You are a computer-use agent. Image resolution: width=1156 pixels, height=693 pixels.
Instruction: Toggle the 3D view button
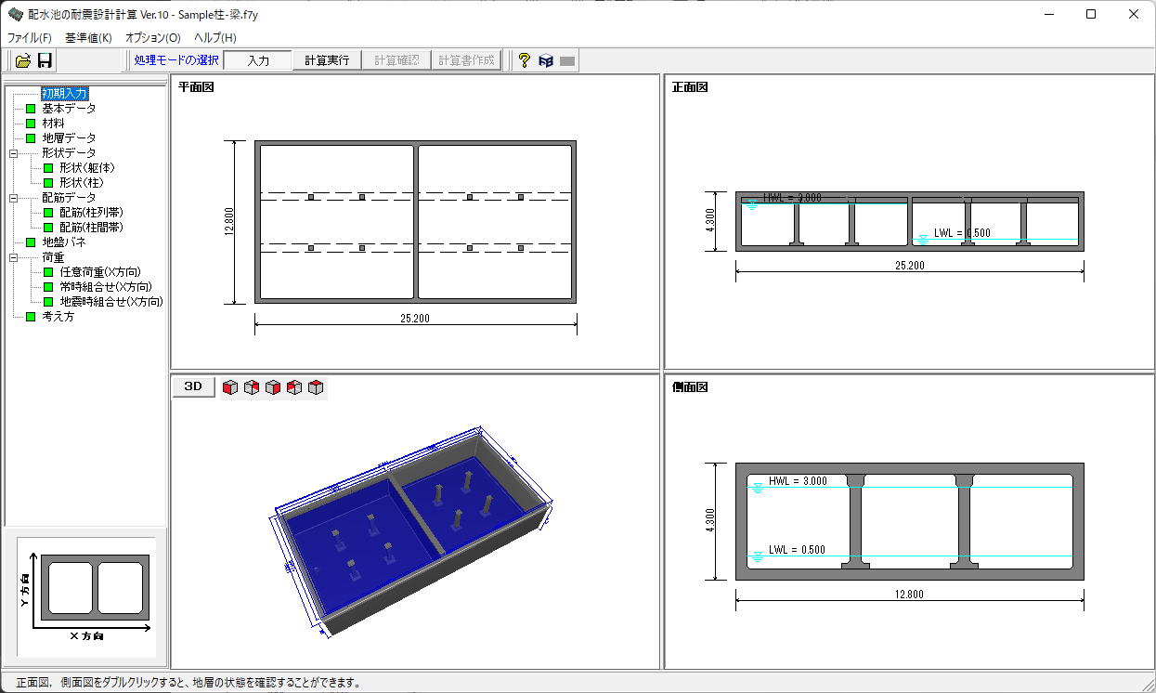point(193,387)
